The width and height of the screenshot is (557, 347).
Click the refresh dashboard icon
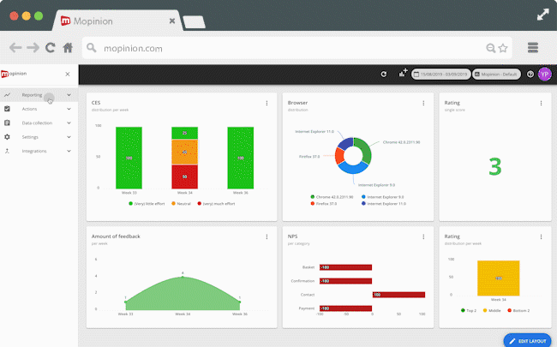coord(384,75)
